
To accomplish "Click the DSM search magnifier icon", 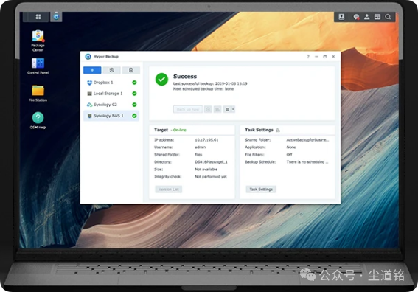I will click(388, 17).
